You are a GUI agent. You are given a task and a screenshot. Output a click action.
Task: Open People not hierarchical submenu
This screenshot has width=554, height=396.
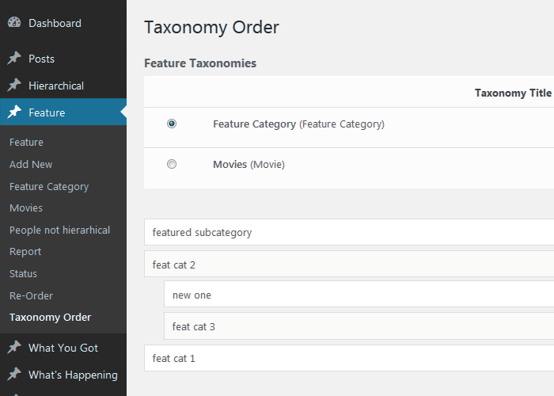click(x=59, y=230)
